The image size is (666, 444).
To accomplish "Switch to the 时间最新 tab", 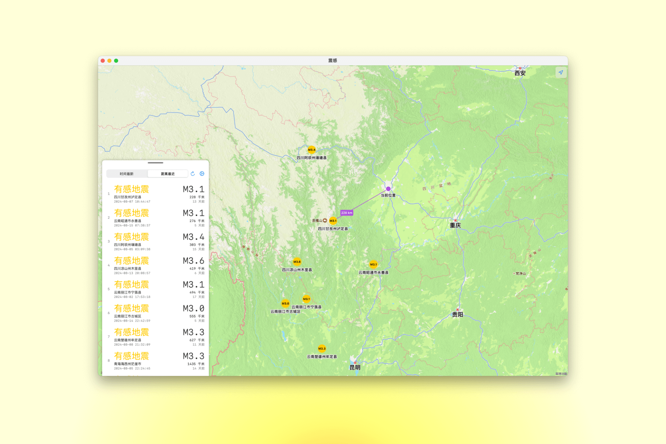I will (127, 174).
